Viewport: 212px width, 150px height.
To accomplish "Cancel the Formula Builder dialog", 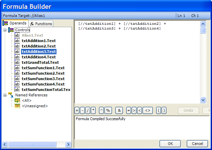I will click(197, 144).
